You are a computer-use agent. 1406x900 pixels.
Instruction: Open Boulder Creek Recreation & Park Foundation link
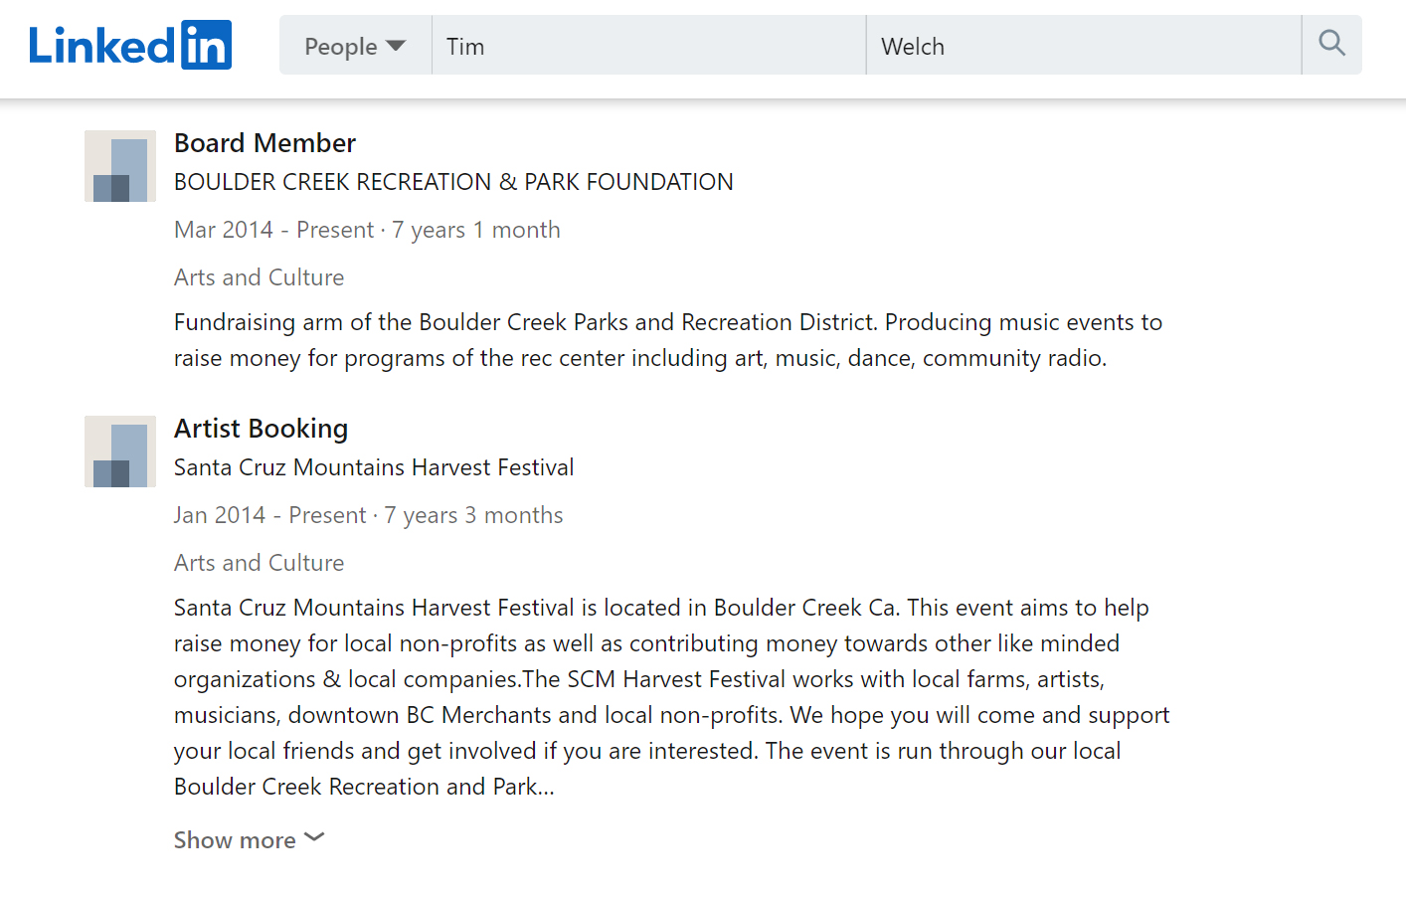coord(453,182)
